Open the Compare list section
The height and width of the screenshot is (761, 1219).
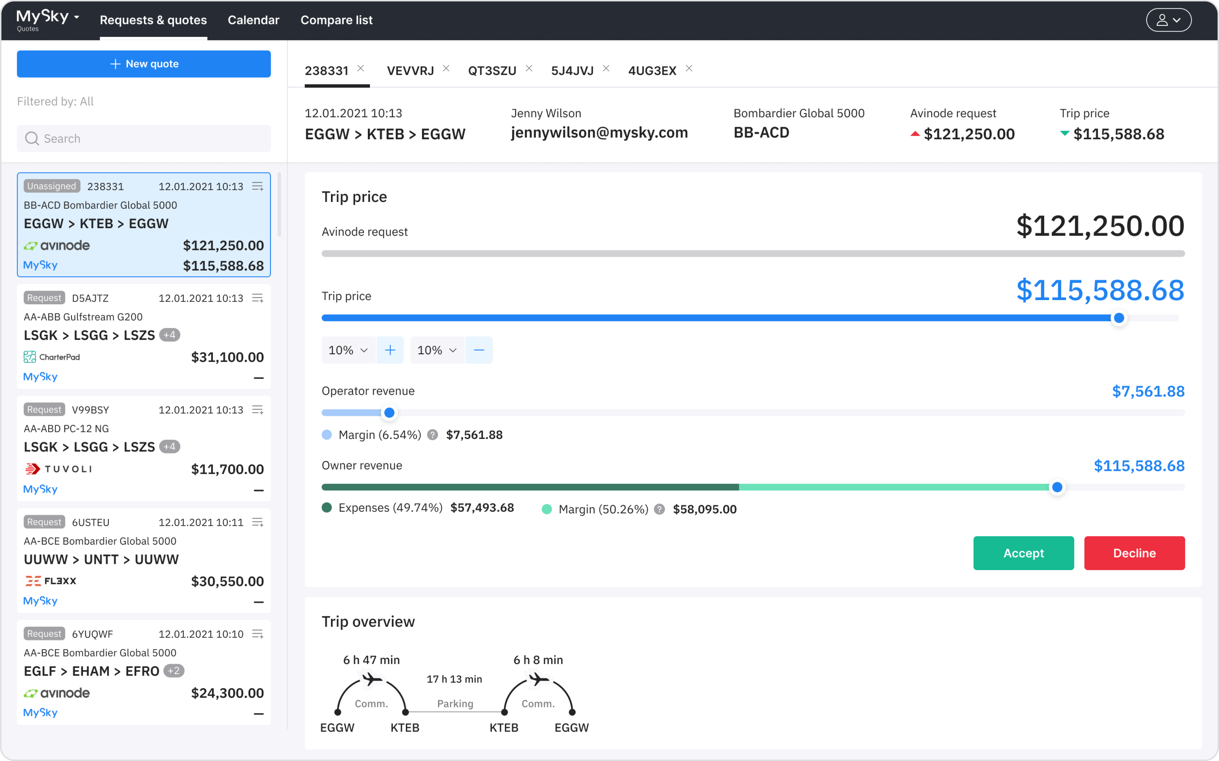pyautogui.click(x=337, y=20)
